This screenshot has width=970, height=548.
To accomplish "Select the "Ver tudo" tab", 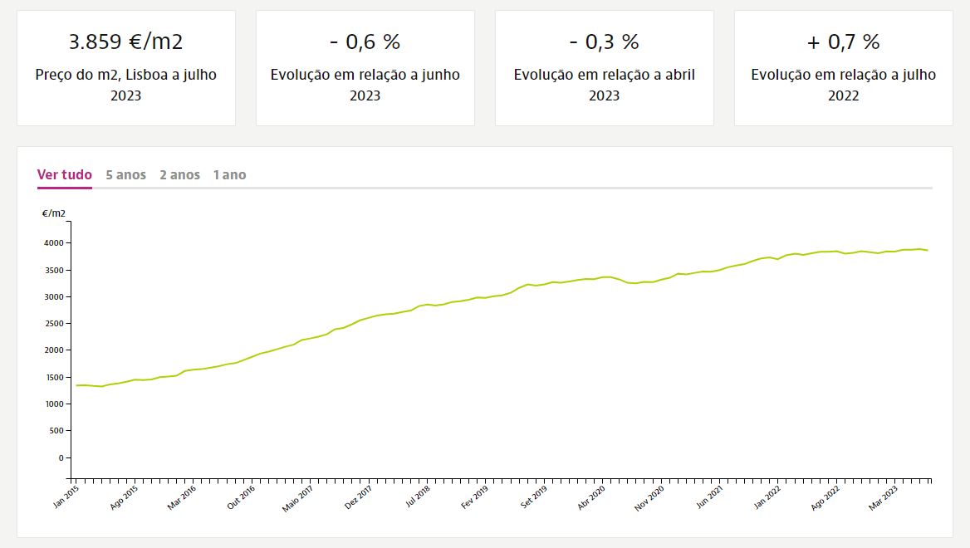I will pos(65,174).
